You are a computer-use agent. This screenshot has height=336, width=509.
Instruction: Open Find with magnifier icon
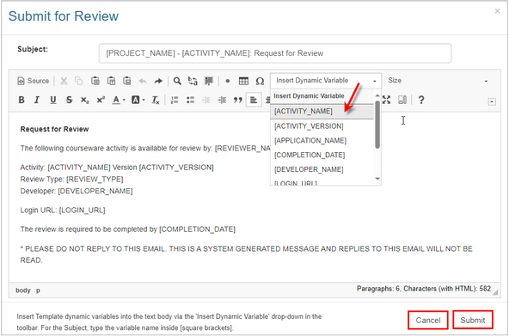click(177, 81)
